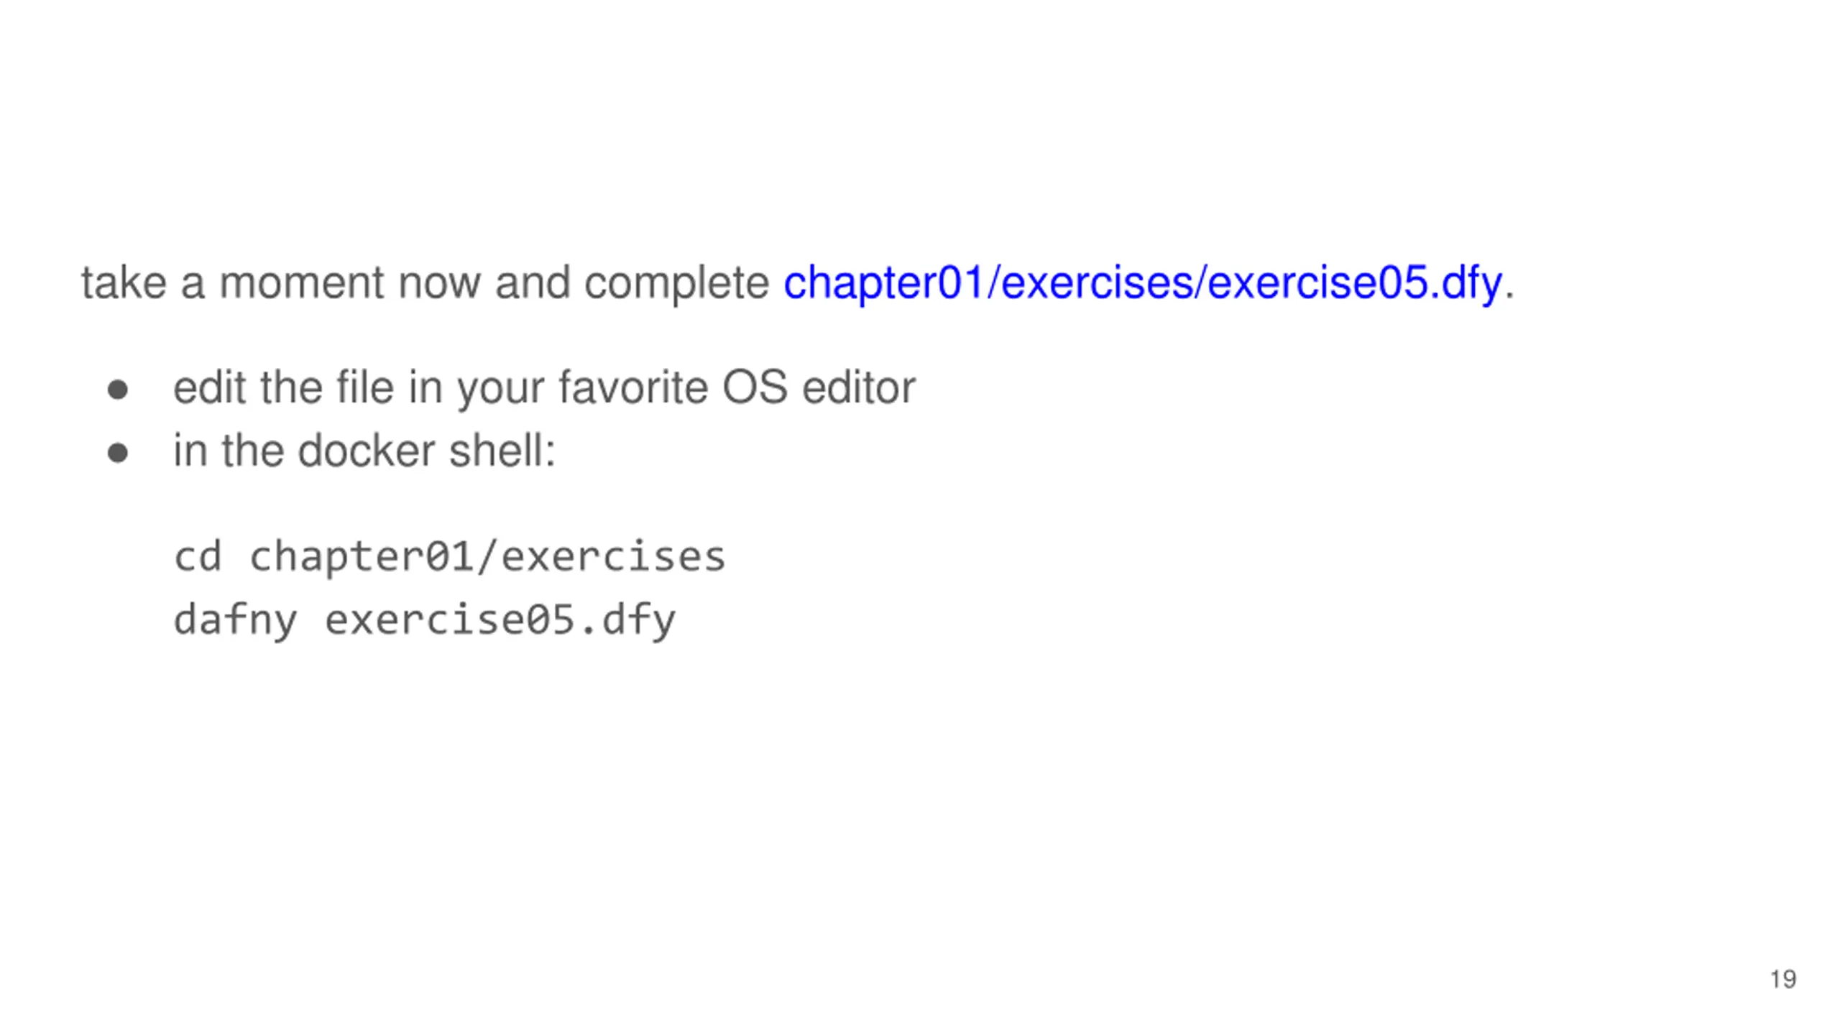
Task: Click the bullet dot before "edit the file"
Action: tap(118, 390)
